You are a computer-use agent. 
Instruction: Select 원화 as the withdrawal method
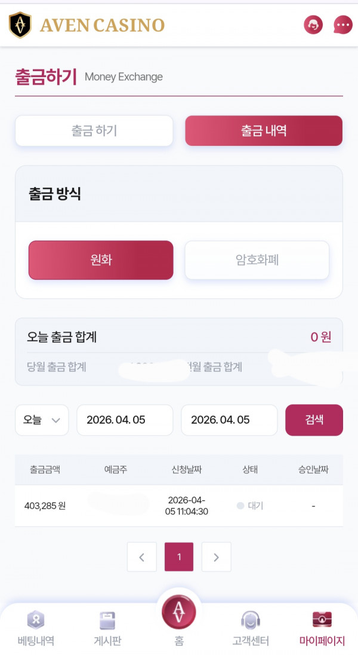point(100,260)
